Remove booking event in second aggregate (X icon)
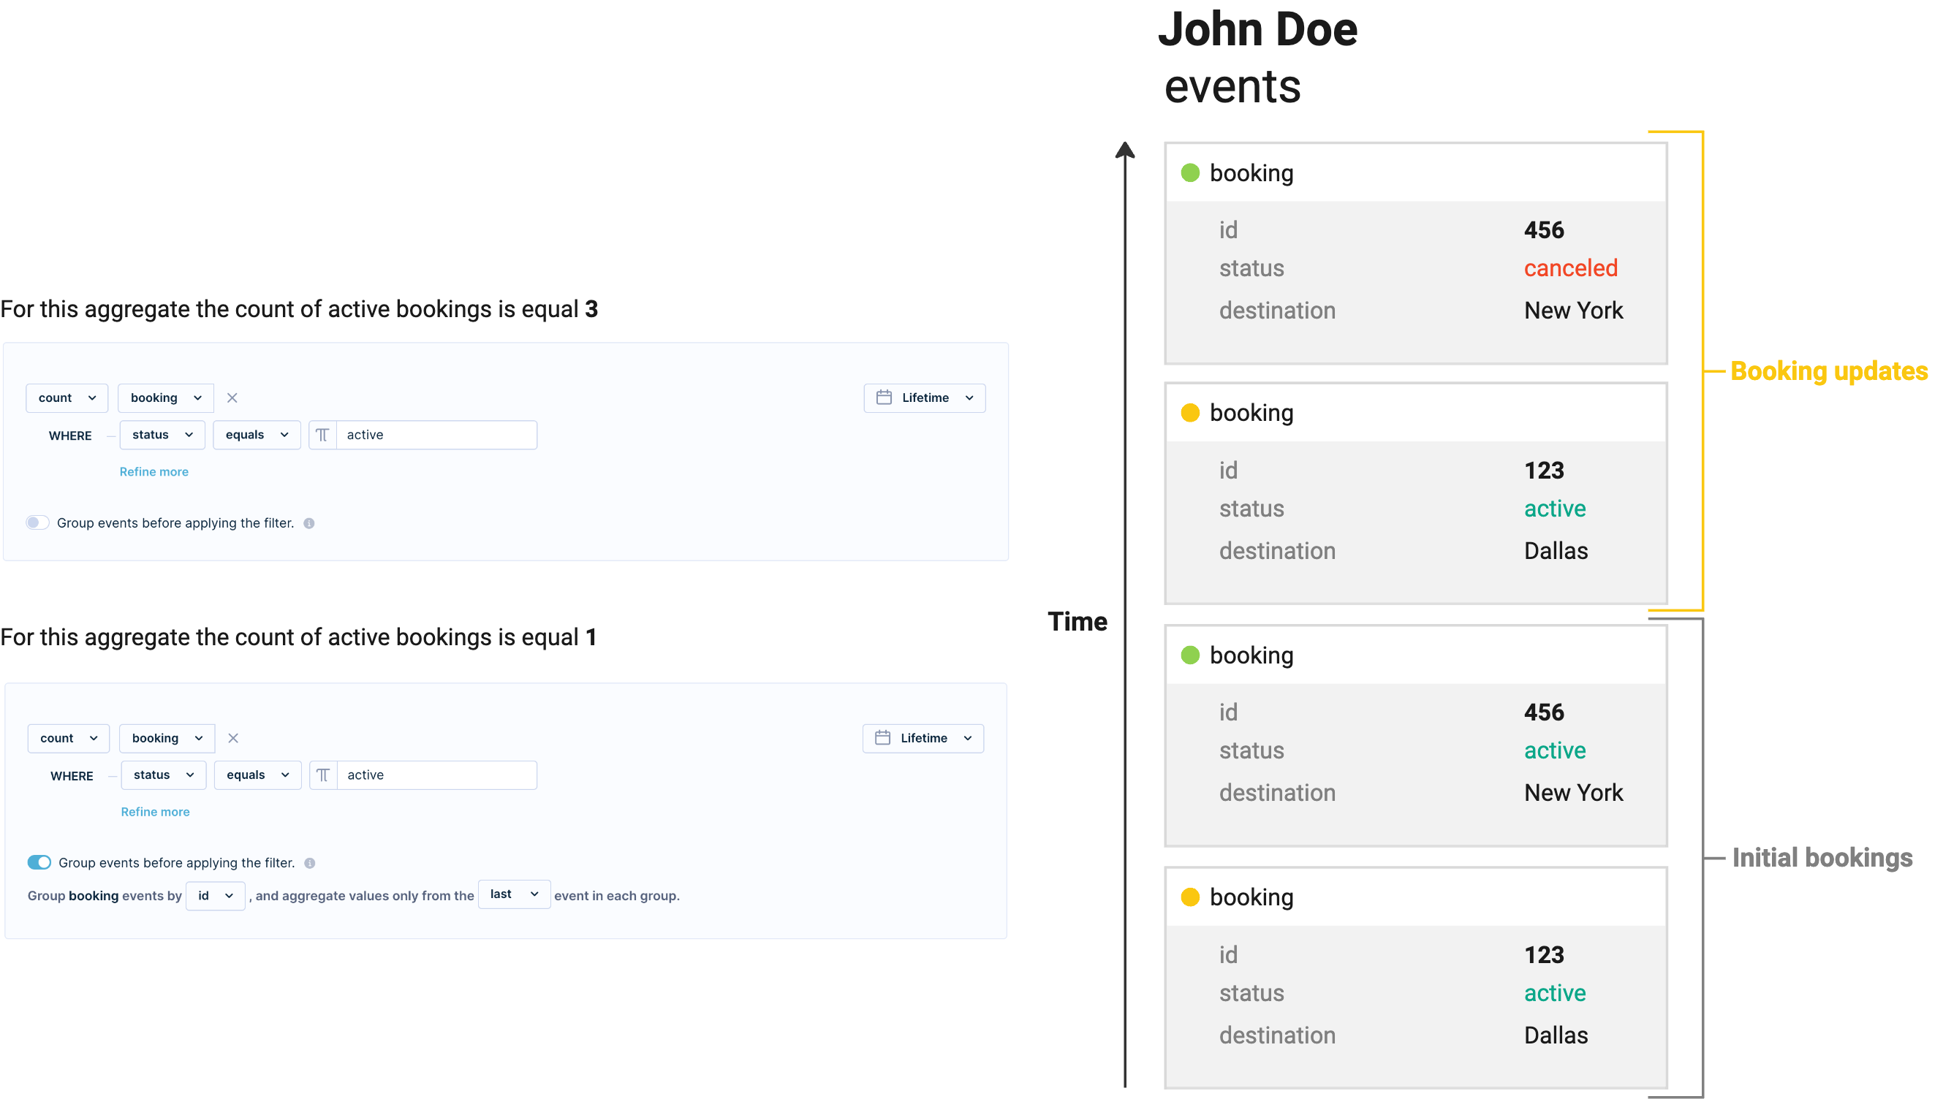 pyautogui.click(x=233, y=738)
